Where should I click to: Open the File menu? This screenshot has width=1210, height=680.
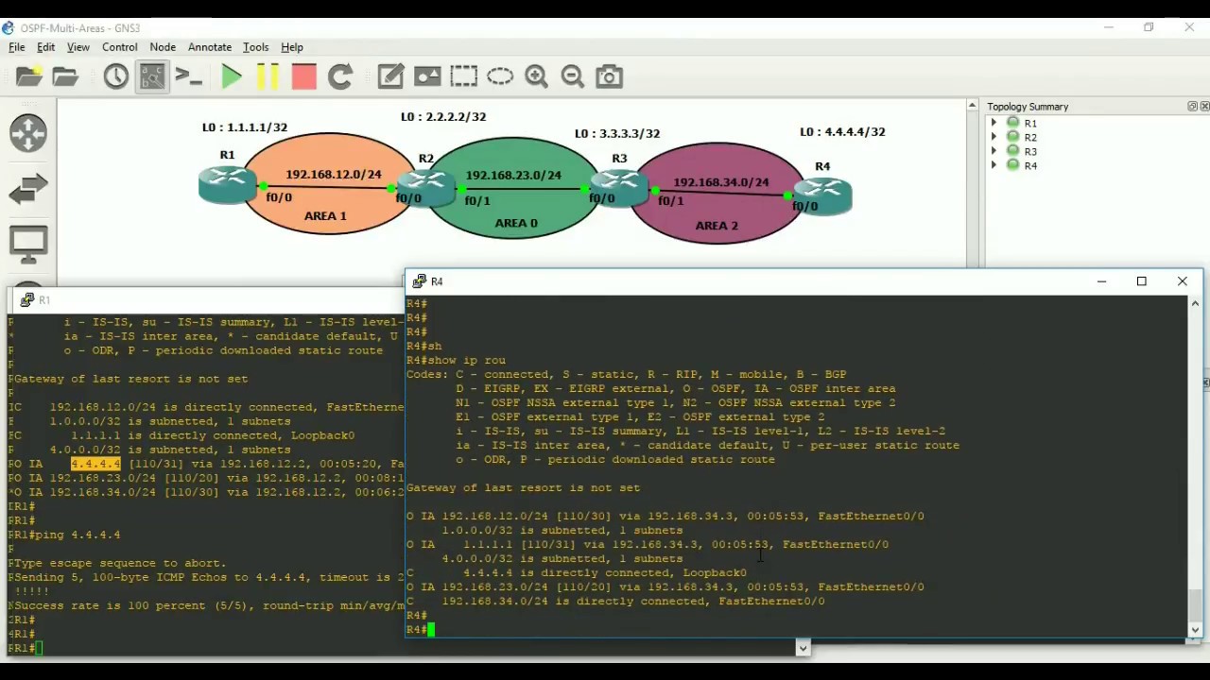click(17, 47)
